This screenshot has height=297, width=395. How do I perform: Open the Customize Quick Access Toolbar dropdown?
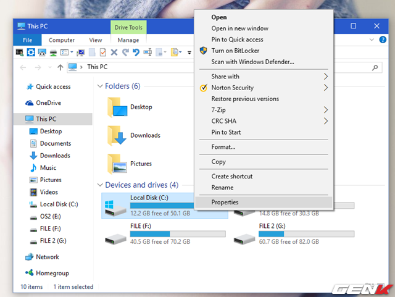tap(189, 53)
